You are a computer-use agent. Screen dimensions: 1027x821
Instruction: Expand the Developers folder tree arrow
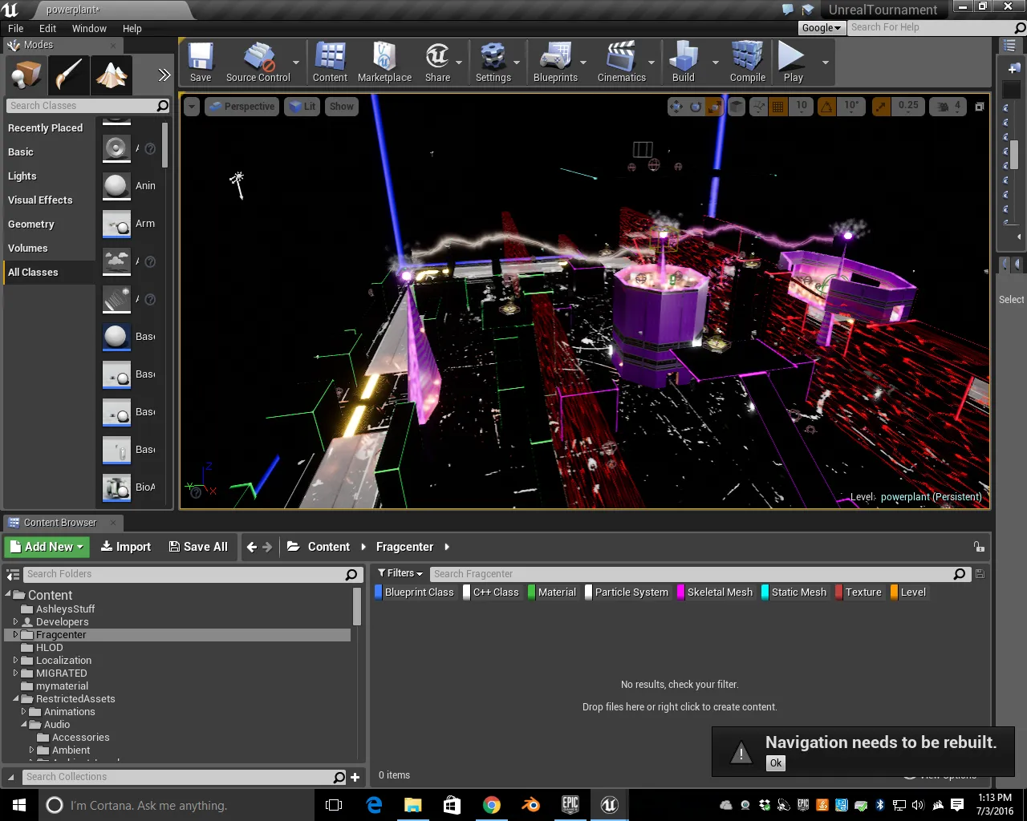pyautogui.click(x=15, y=621)
